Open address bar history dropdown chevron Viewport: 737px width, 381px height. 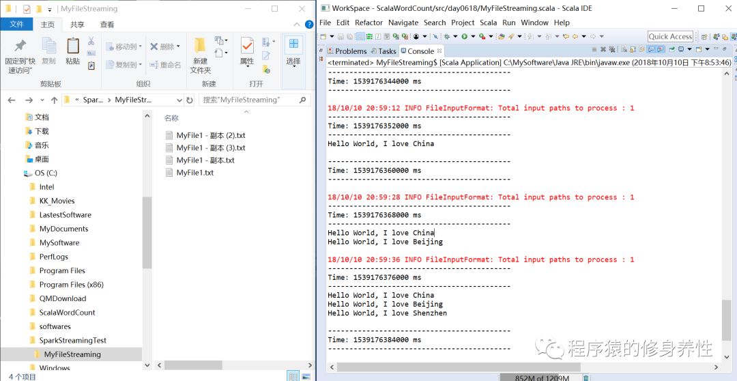(x=179, y=100)
